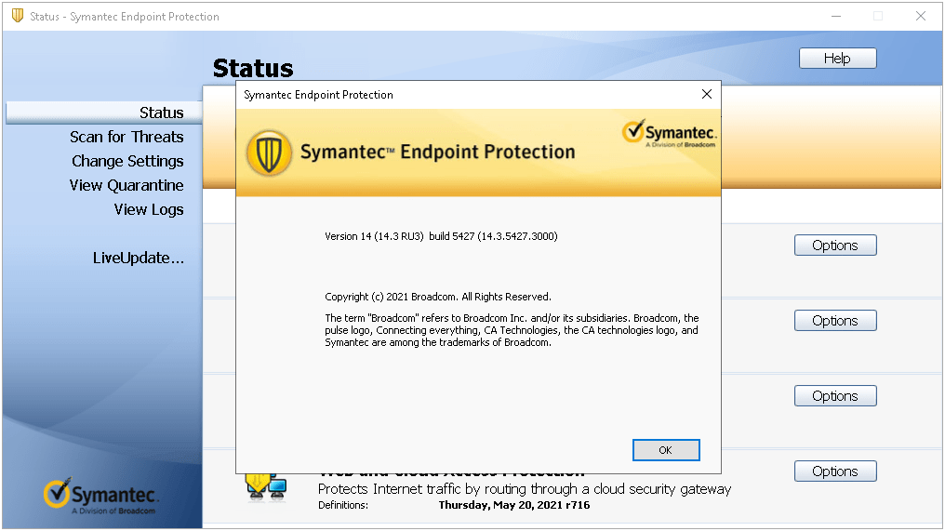Close the Symantec Endpoint Protection dialog
945x531 pixels.
pos(706,94)
